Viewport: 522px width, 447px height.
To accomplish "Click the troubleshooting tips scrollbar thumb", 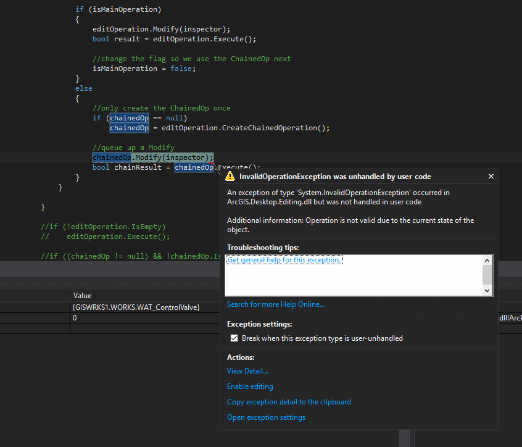I will [x=487, y=275].
